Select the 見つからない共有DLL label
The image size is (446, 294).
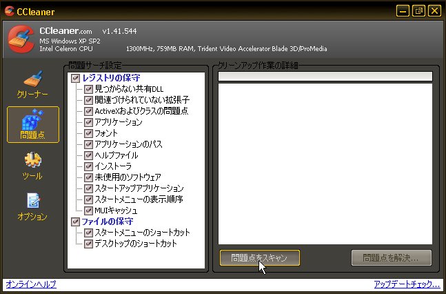pyautogui.click(x=129, y=89)
